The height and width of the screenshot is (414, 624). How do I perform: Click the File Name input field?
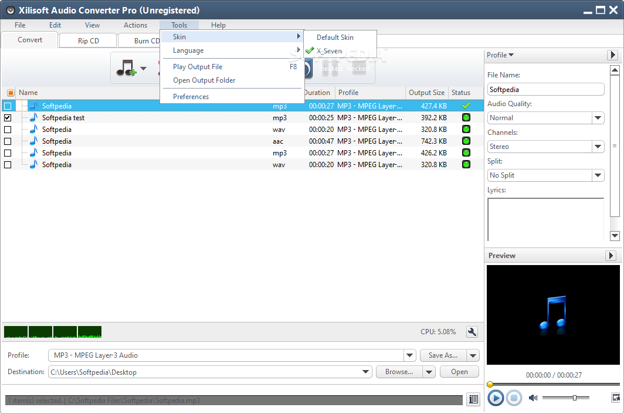(x=545, y=89)
